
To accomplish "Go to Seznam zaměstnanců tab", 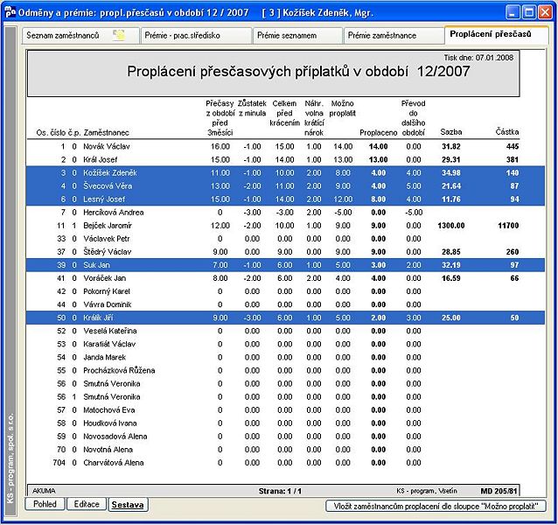I will pos(80,36).
